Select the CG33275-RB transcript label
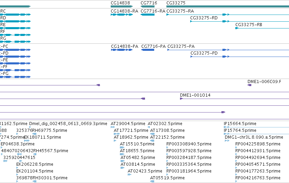Screen dimensions: 289x183 [x=249, y=25]
